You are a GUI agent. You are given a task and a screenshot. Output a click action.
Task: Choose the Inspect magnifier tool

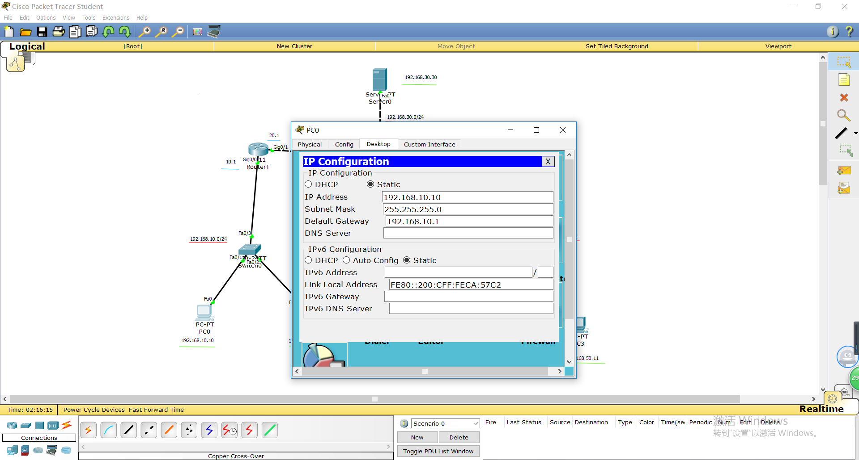[x=844, y=115]
